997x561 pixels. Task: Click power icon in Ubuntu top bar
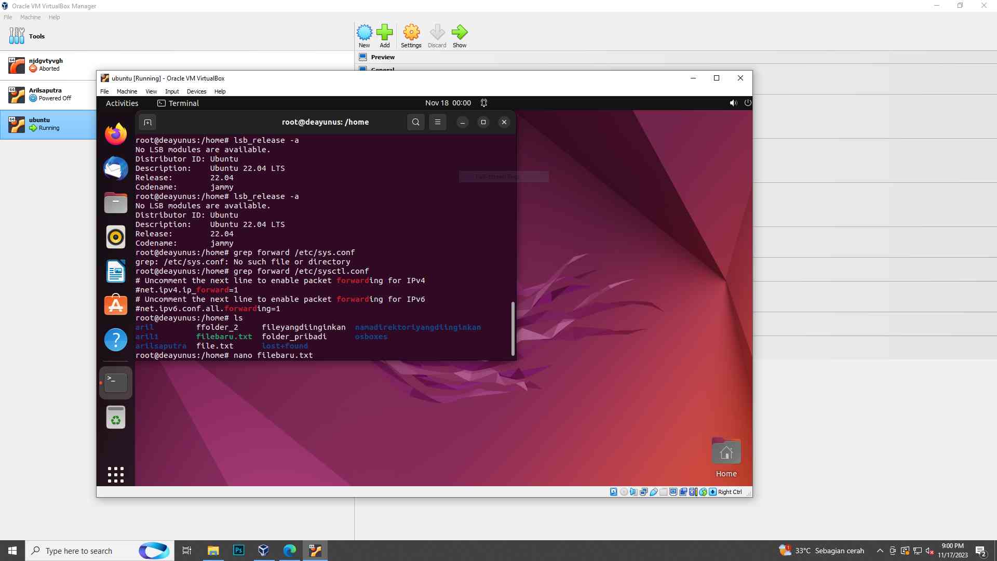pyautogui.click(x=748, y=103)
